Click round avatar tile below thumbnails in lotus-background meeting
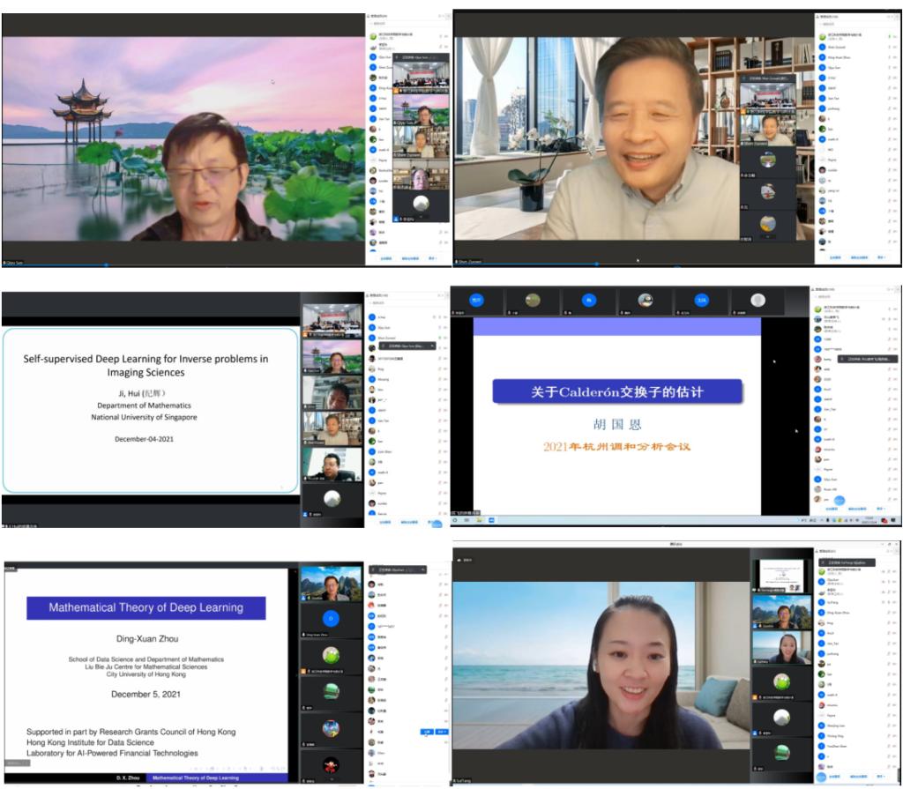 [421, 204]
